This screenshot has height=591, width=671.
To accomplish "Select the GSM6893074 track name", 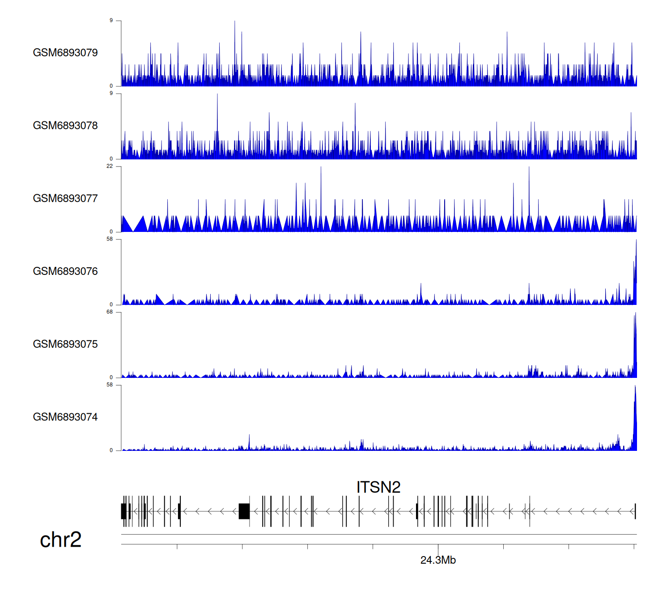I will click(65, 417).
